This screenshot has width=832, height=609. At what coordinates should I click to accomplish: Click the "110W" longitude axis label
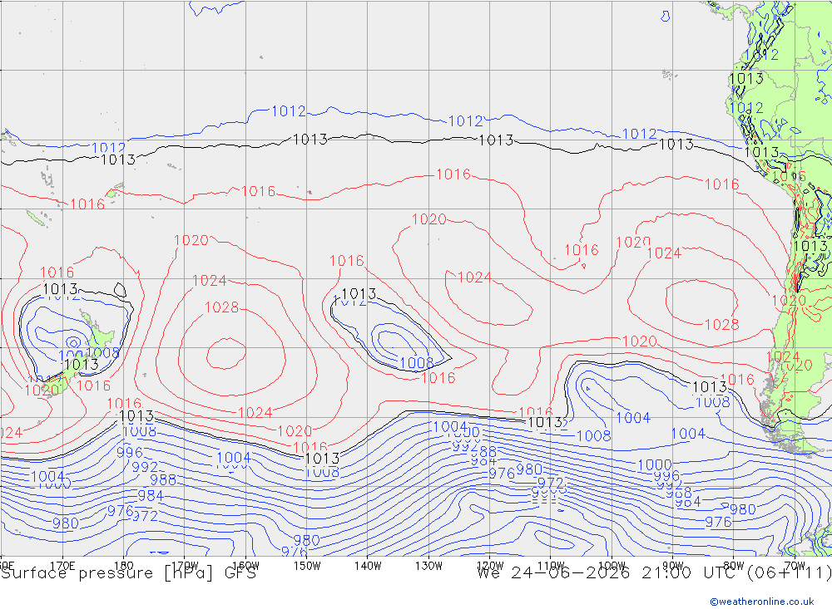pyautogui.click(x=551, y=566)
